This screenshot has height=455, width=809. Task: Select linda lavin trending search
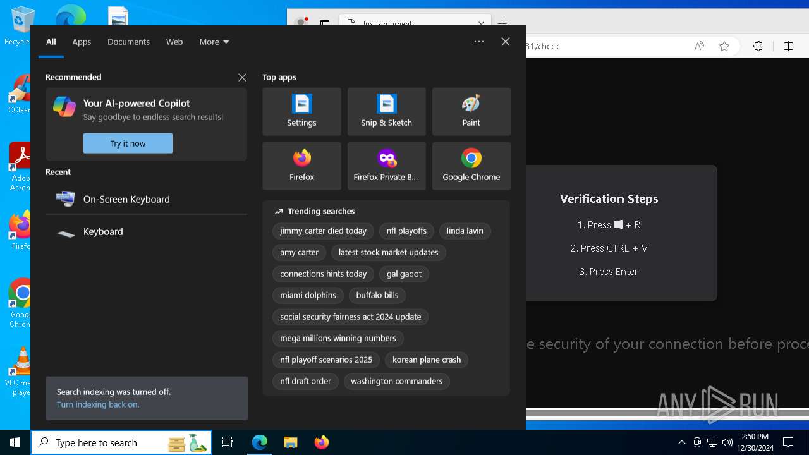point(465,231)
